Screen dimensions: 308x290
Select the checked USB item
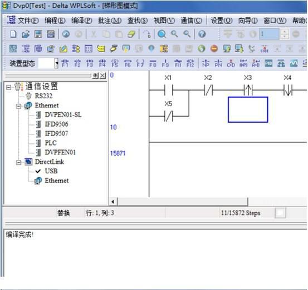(x=51, y=171)
